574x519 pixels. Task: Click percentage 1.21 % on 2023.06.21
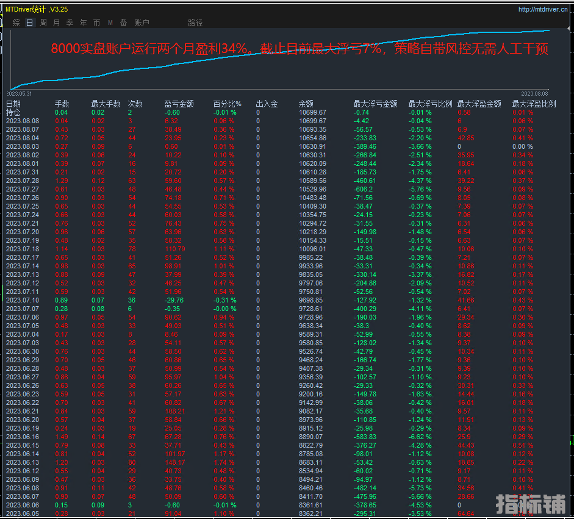tap(224, 412)
